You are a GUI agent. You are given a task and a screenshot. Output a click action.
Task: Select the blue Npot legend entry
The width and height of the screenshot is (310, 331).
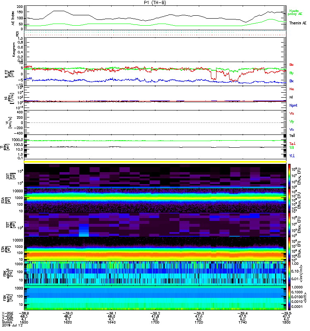click(x=293, y=106)
